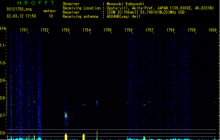Click the Receiving antenna label

pyautogui.click(x=80, y=16)
